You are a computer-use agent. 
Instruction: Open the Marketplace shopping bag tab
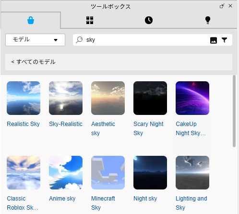tap(31, 20)
